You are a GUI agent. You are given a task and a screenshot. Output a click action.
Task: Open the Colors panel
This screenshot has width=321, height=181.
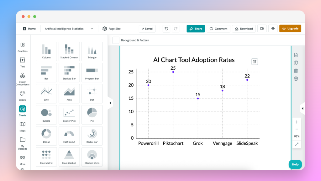23,96
